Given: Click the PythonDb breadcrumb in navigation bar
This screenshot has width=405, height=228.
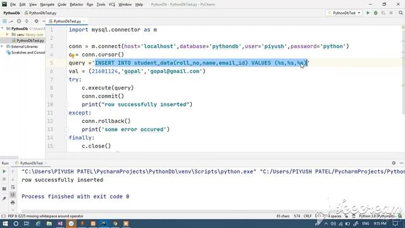Looking at the screenshot, I should tap(11, 13).
